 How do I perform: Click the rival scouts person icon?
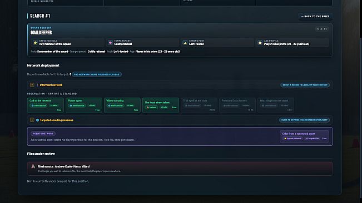[x=33, y=166]
